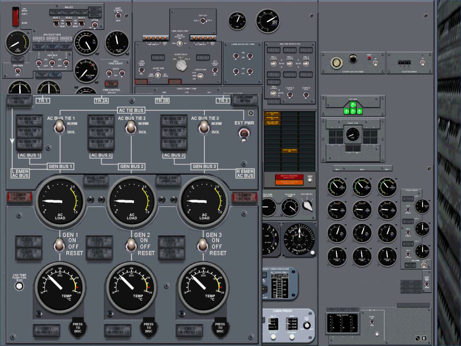461x346 pixels.
Task: Toggle the Galley BUS 2 switch
Action: coord(68,24)
